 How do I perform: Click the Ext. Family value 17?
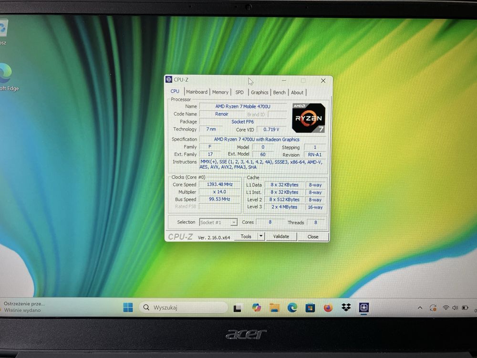point(210,154)
